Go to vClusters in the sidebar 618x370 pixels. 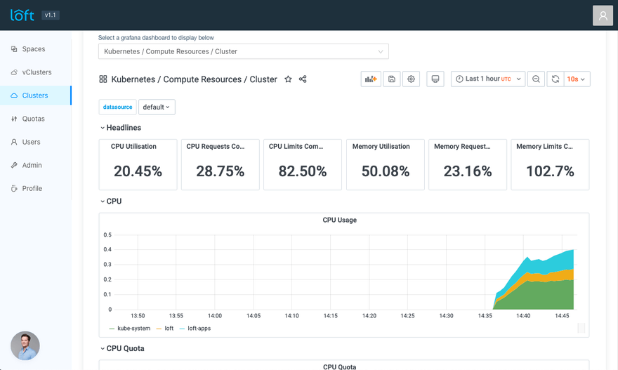click(x=37, y=72)
